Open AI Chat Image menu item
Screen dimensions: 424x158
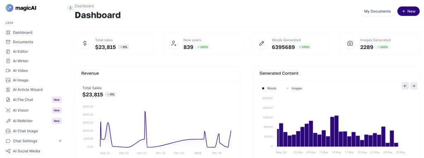point(25,131)
